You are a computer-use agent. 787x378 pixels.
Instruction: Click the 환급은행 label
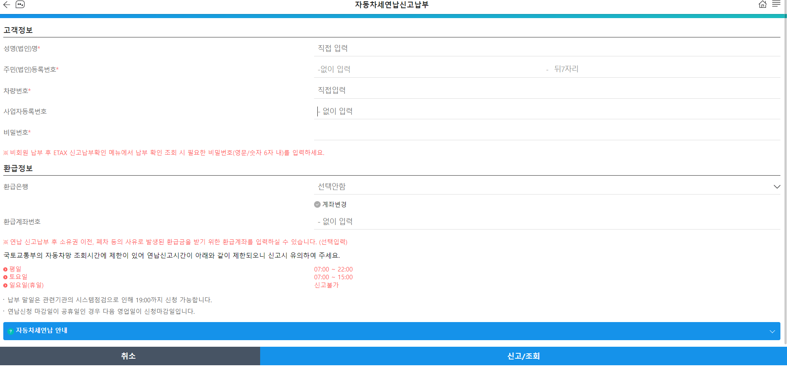coord(16,187)
